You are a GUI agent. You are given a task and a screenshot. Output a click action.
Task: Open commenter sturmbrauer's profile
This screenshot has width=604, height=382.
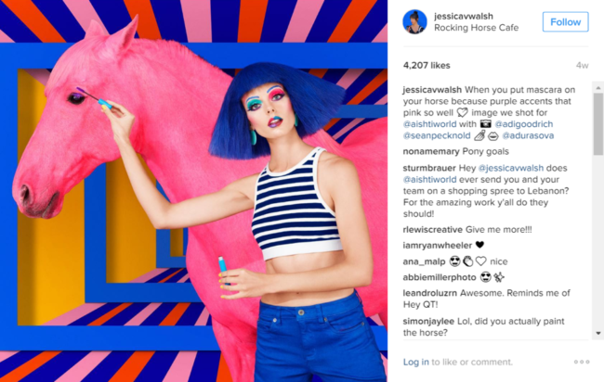[429, 168]
